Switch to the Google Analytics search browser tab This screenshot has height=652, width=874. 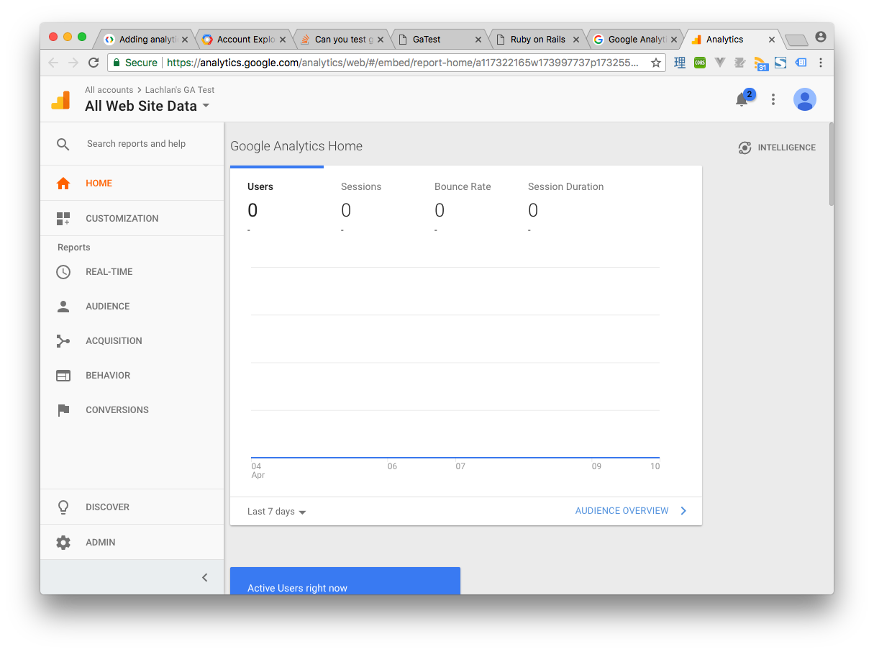pyautogui.click(x=634, y=40)
